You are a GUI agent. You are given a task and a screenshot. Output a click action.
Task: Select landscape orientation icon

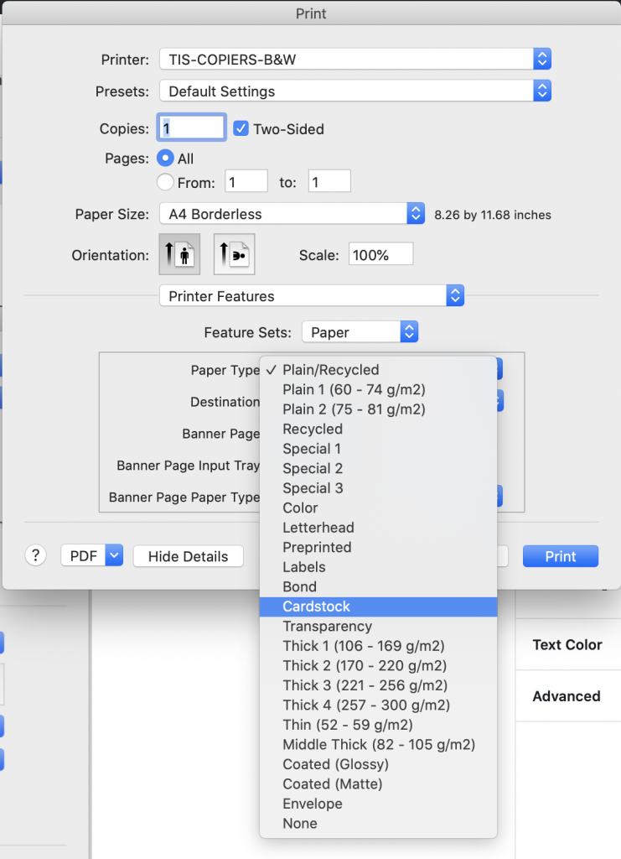click(235, 254)
